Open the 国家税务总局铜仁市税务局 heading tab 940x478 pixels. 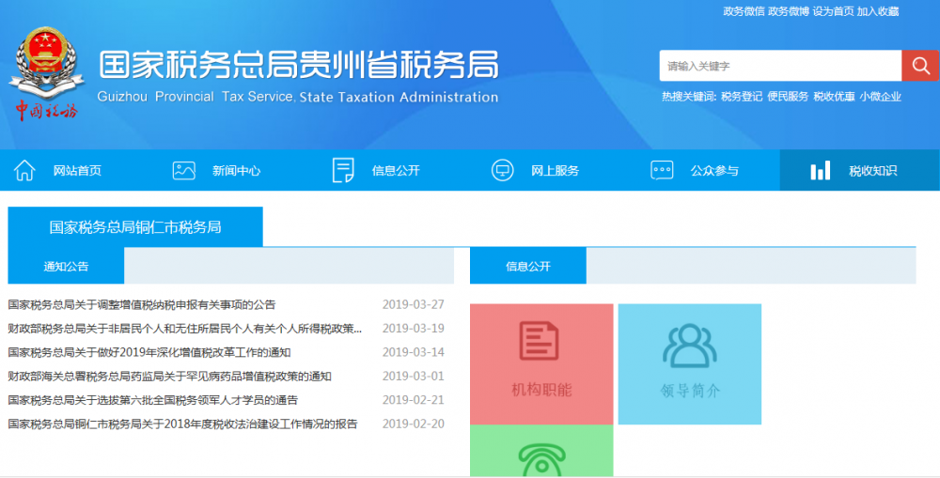coord(135,227)
